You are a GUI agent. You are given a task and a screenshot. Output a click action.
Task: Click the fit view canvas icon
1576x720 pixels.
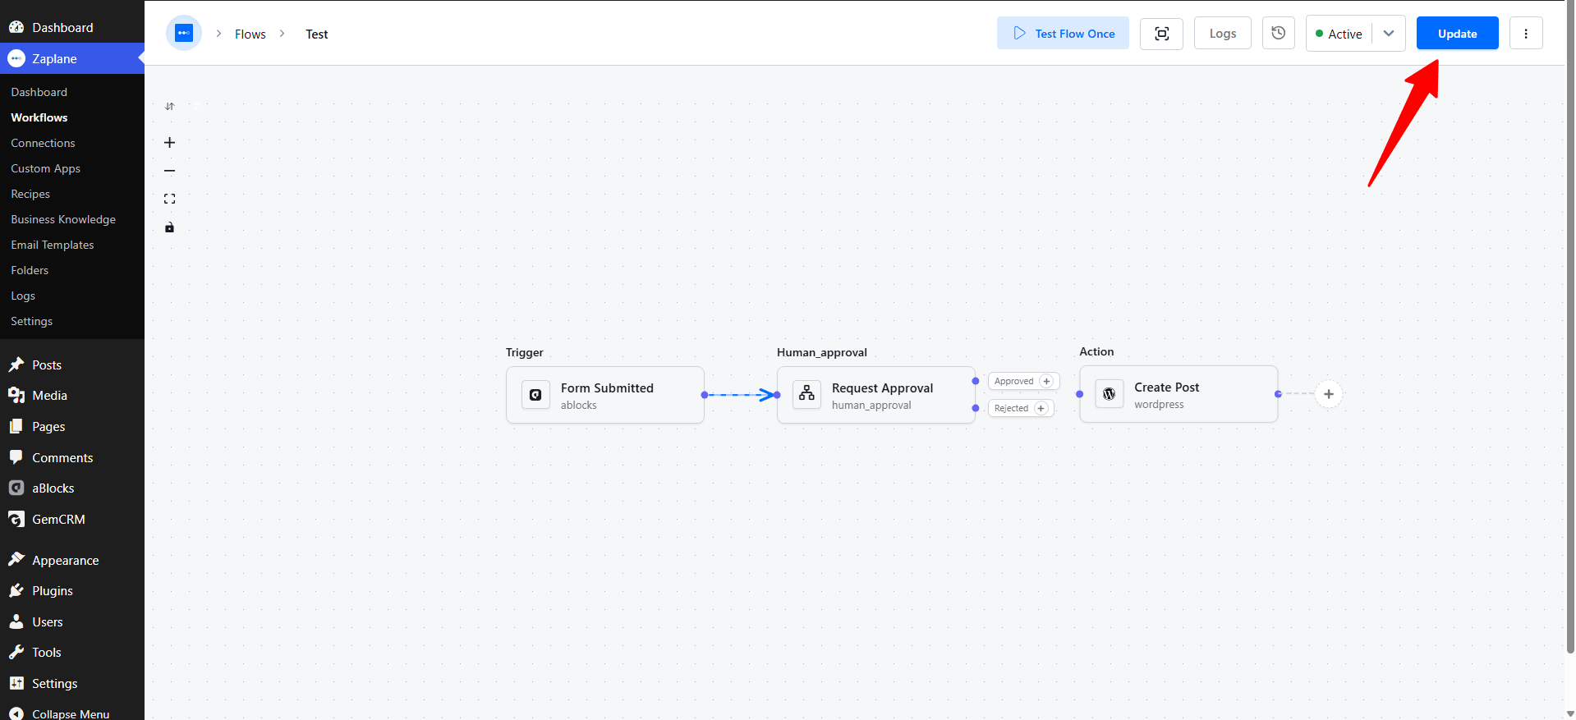click(x=170, y=199)
